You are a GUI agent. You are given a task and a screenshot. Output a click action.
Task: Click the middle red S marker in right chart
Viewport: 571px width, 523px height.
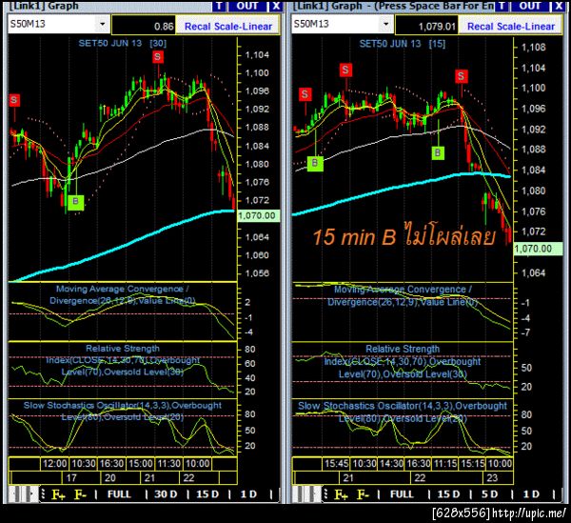point(345,70)
